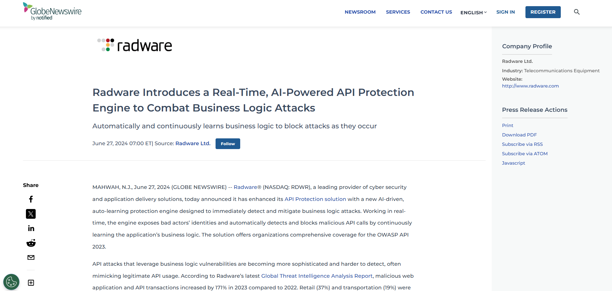Share article on X (Twitter)
Viewport: 612px width, 291px height.
pos(31,214)
